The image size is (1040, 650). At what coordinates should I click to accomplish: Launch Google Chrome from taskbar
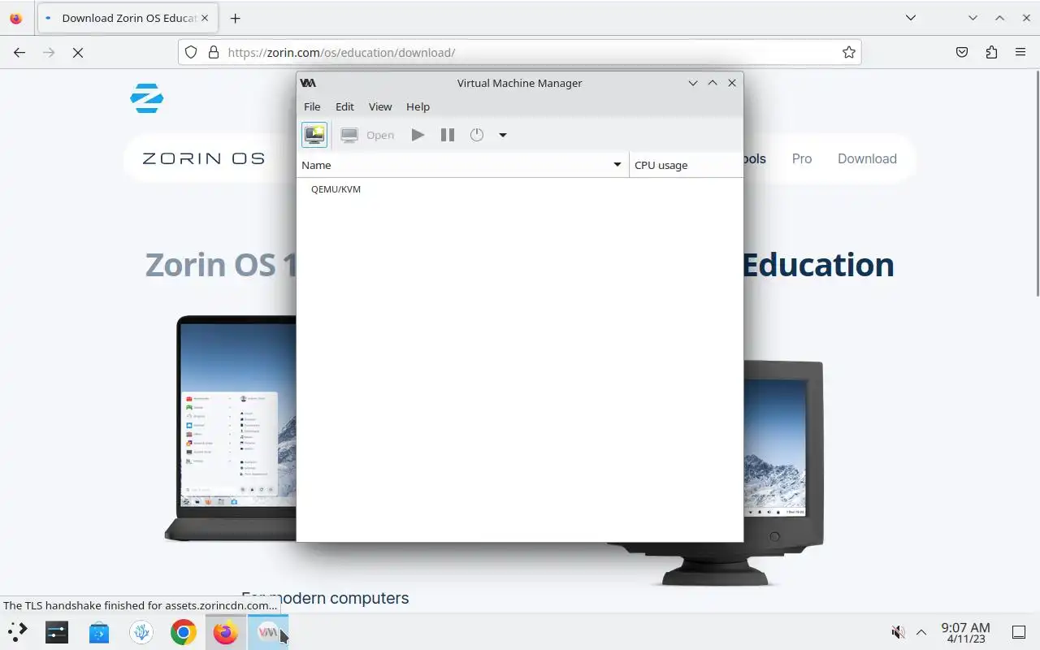pyautogui.click(x=184, y=631)
